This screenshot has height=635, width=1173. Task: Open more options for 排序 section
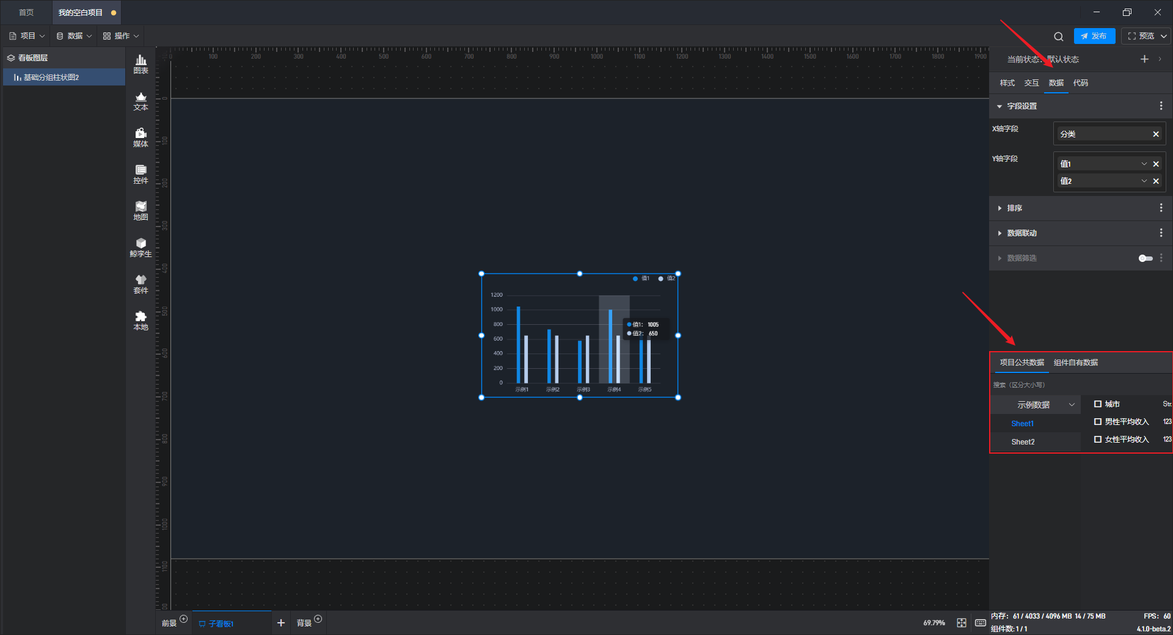(x=1161, y=208)
